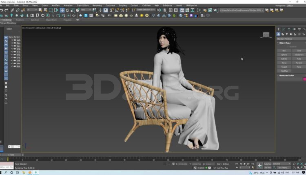Activate the Select Object tool
The width and height of the screenshot is (306, 175).
[40, 10]
